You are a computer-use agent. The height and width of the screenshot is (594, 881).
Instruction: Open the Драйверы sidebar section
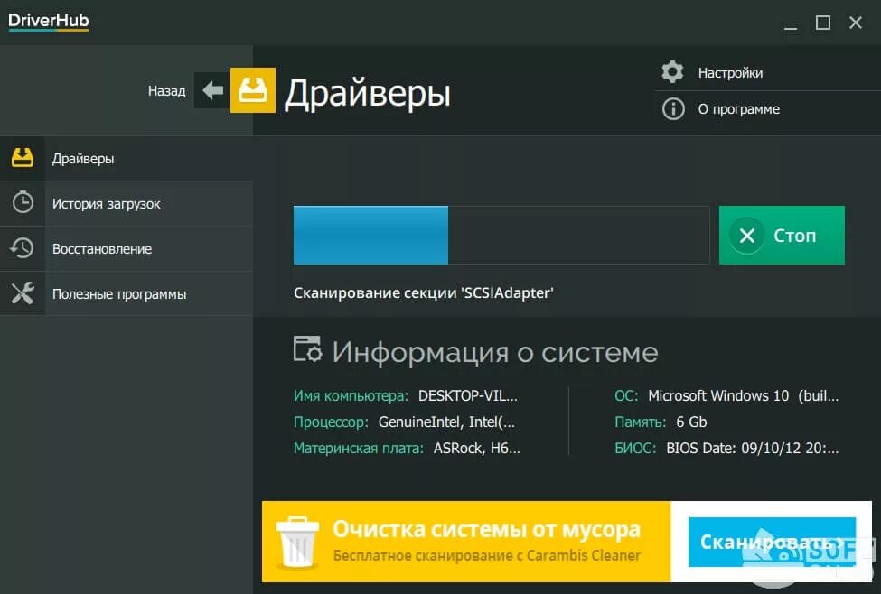tap(127, 158)
